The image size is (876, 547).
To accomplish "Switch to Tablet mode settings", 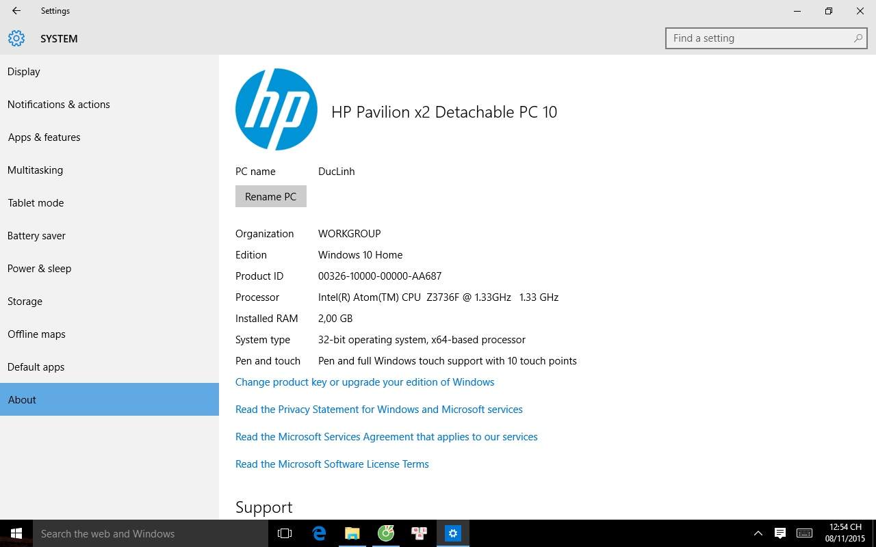I will tap(109, 203).
